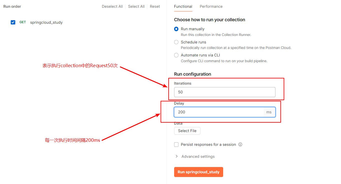This screenshot has width=341, height=184.
Task: Reset the run order
Action: [x=155, y=6]
